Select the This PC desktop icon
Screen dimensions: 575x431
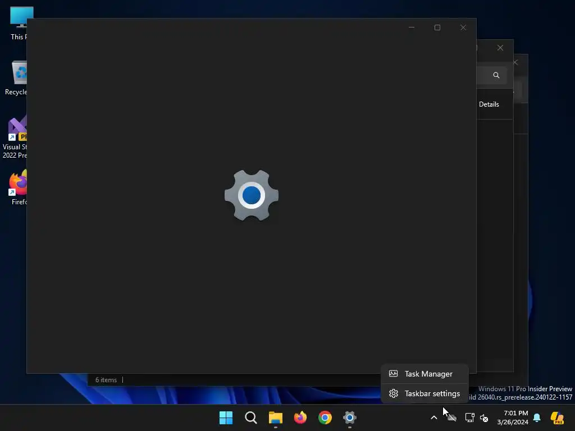18,22
